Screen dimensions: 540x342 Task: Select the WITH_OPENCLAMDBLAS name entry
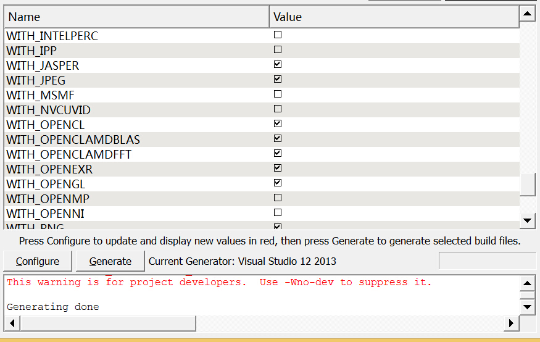[73, 140]
